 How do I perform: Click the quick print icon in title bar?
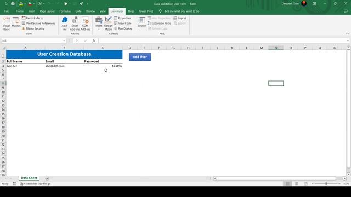click(x=66, y=4)
